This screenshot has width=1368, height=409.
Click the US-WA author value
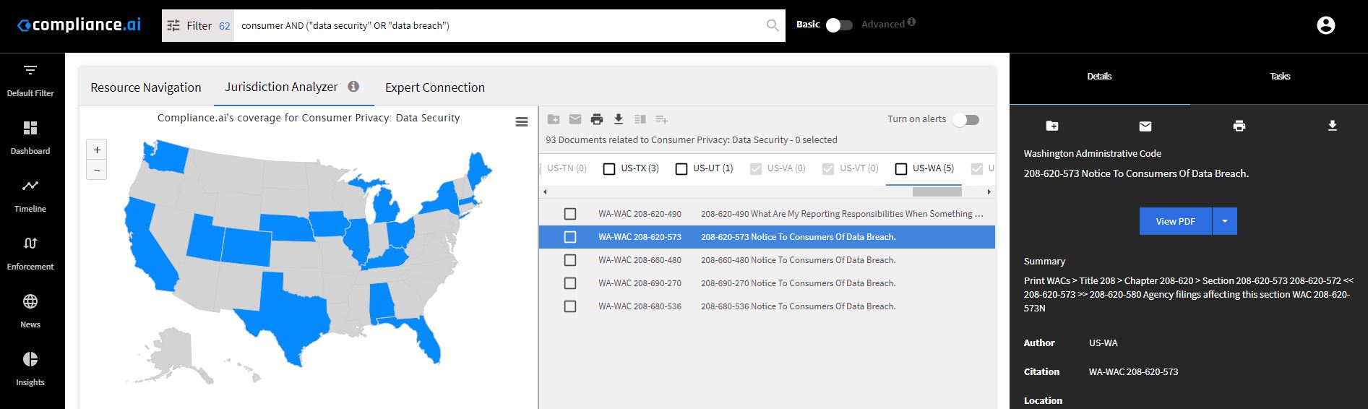tap(1103, 343)
